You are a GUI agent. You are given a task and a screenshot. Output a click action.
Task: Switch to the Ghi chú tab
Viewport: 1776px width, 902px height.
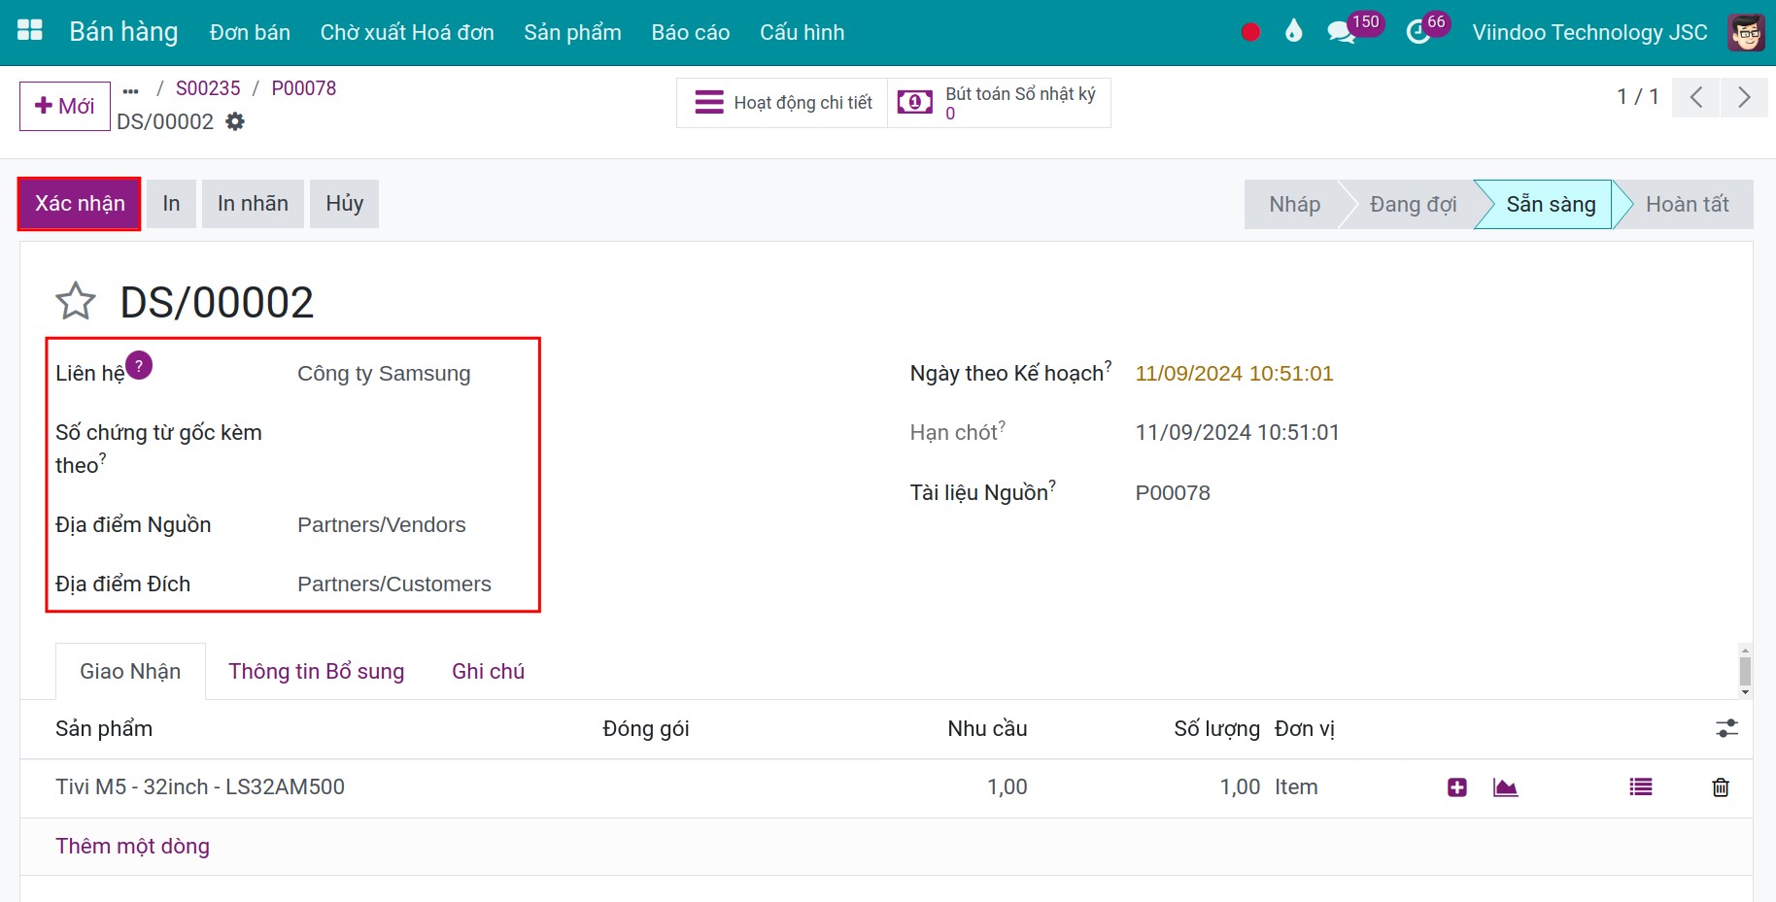click(x=488, y=671)
